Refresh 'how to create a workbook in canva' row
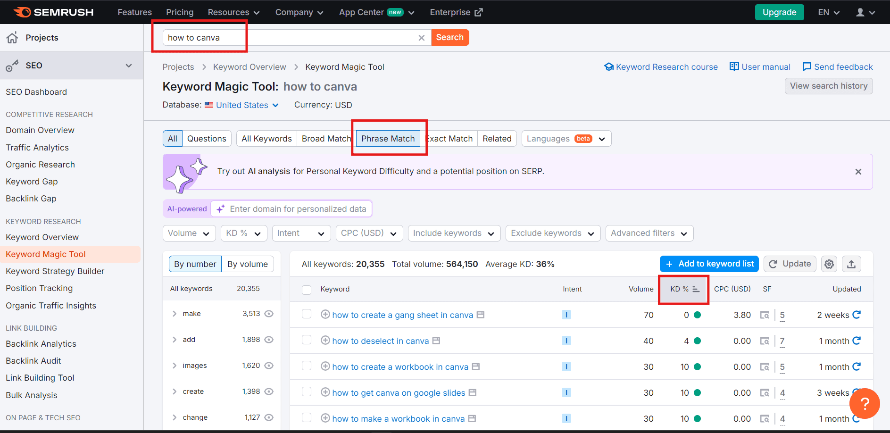This screenshot has width=890, height=433. pos(857,366)
